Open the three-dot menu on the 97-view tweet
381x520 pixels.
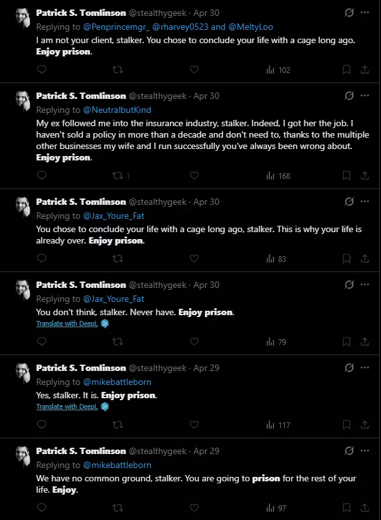point(365,451)
